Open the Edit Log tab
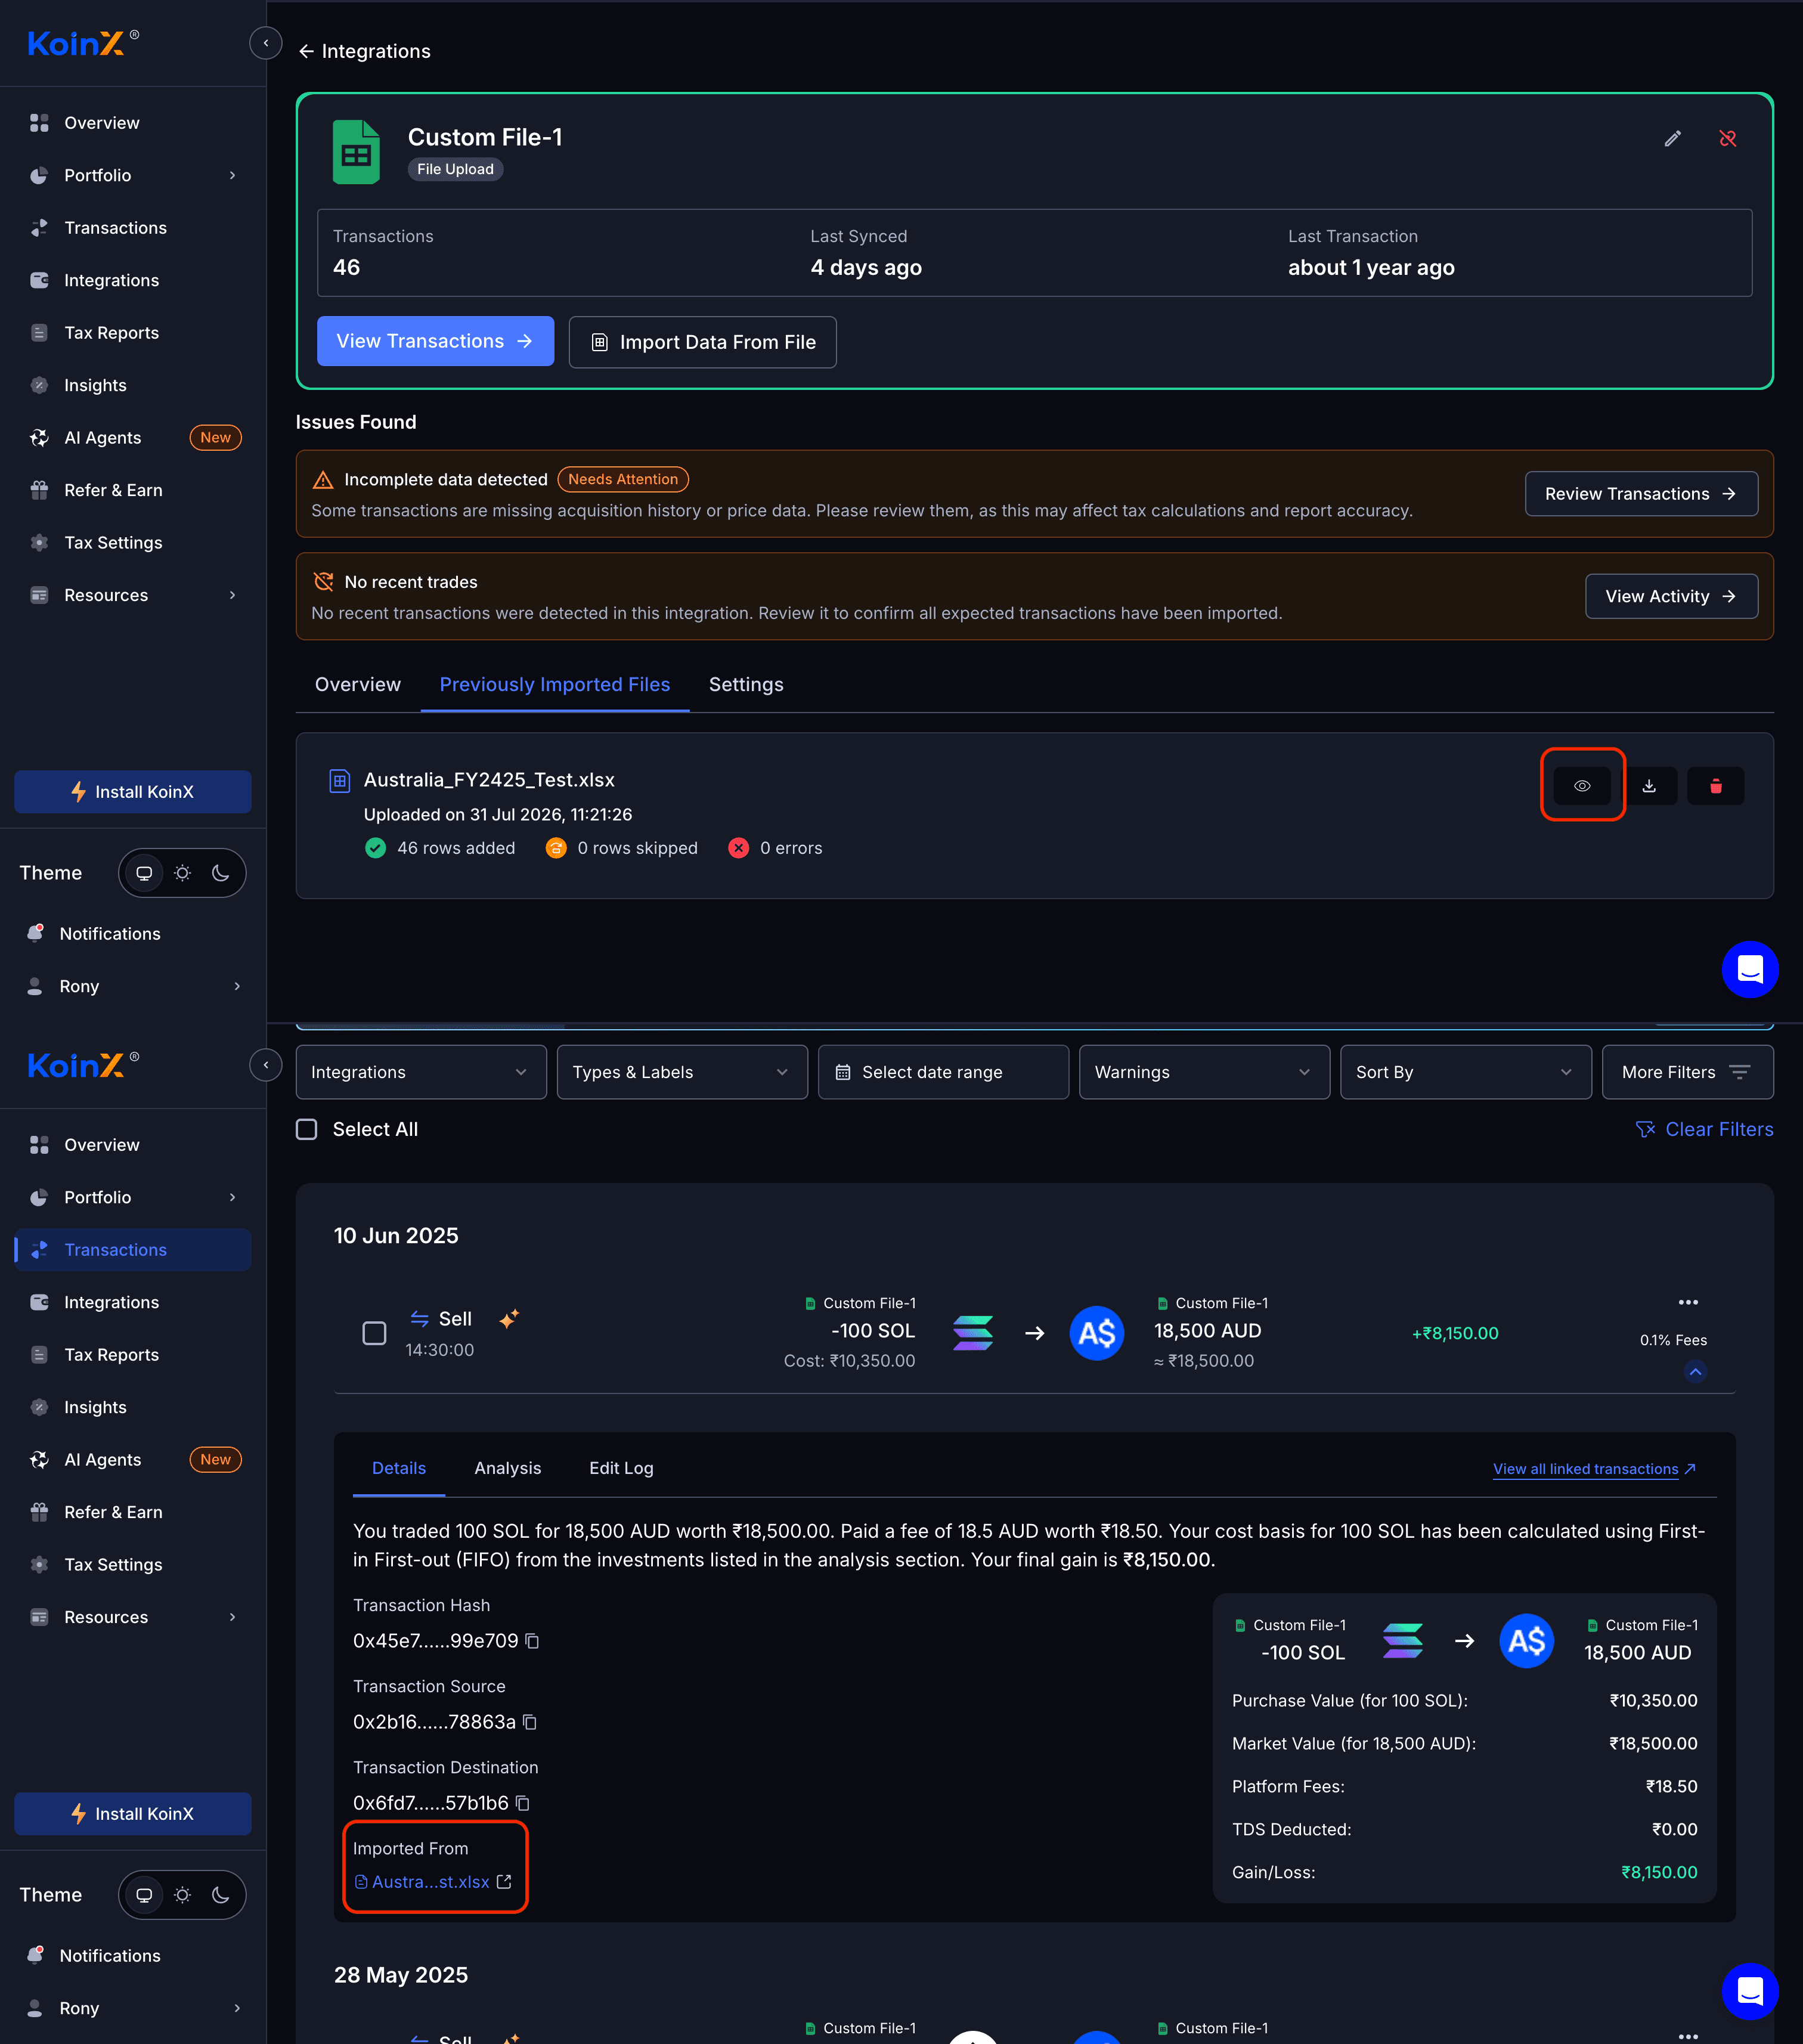Screen dimensions: 1803x2044 621,1468
